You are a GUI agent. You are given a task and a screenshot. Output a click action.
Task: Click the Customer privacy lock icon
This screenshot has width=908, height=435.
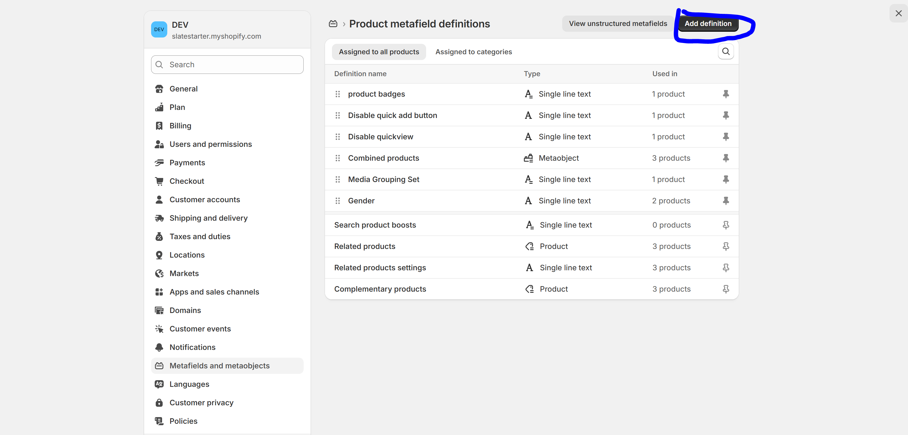coord(159,403)
